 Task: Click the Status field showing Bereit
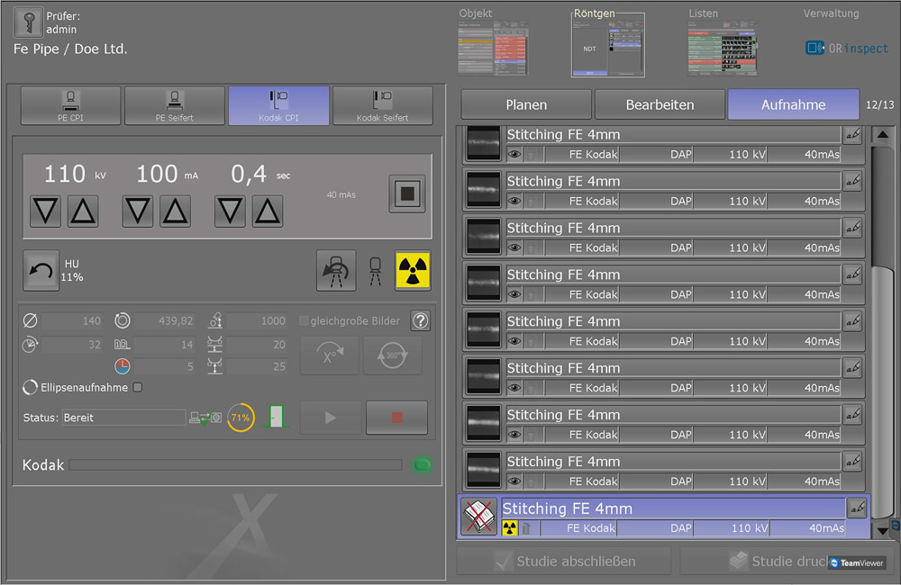(123, 418)
